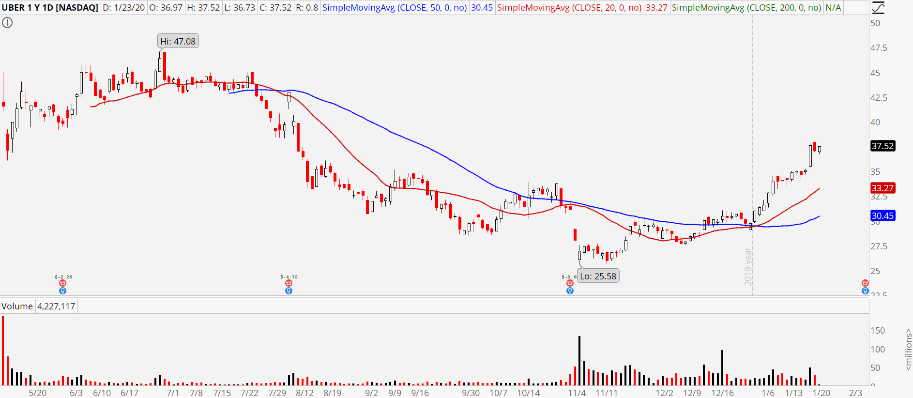Click the 2/3 date on the time axis
This screenshot has width=913, height=398.
856,393
